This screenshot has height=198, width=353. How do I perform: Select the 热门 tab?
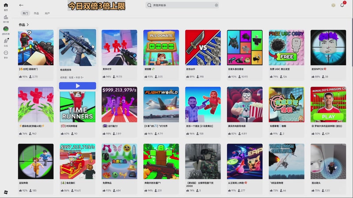25,13
